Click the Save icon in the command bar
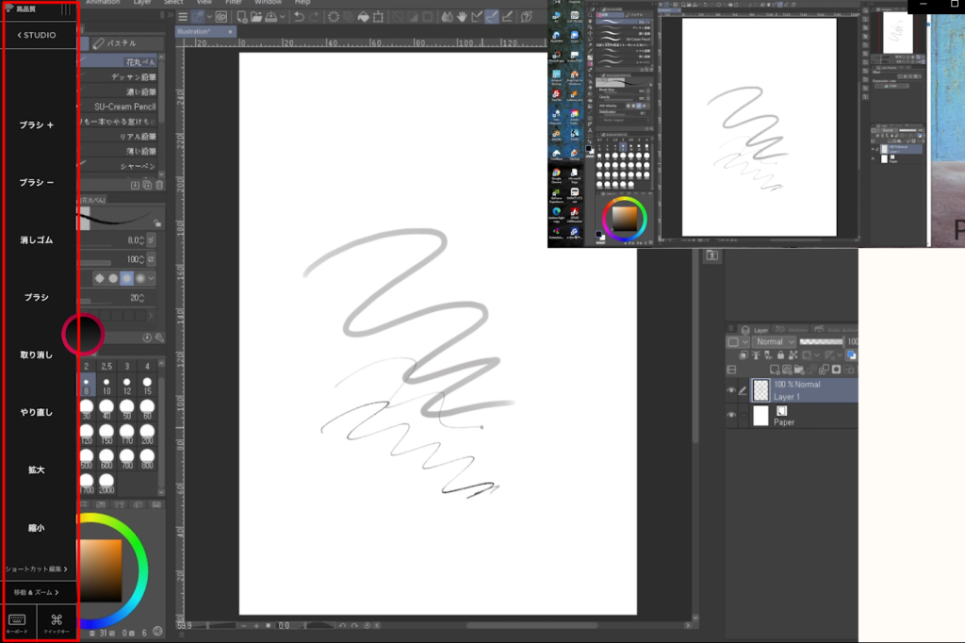Viewport: 965px width, 643px height. coord(270,17)
